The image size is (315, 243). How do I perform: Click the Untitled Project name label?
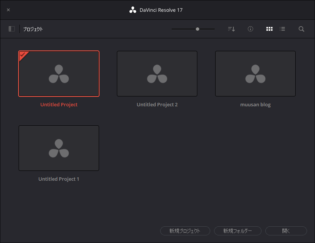[59, 104]
